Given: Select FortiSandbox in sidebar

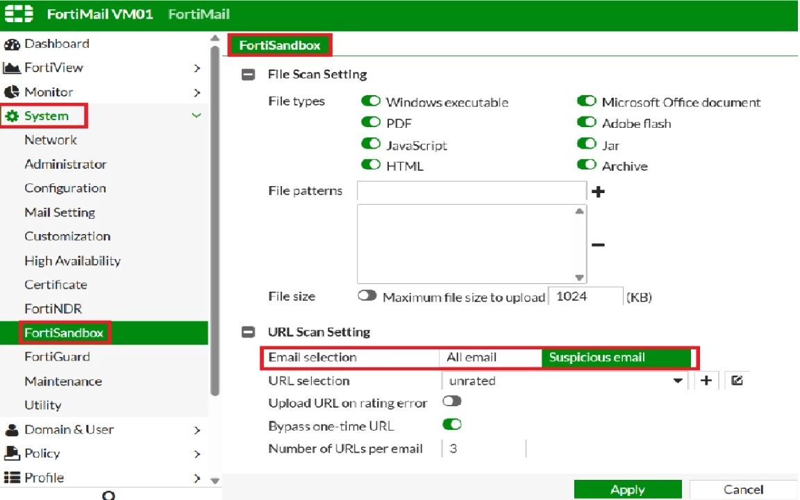Looking at the screenshot, I should pos(65,333).
